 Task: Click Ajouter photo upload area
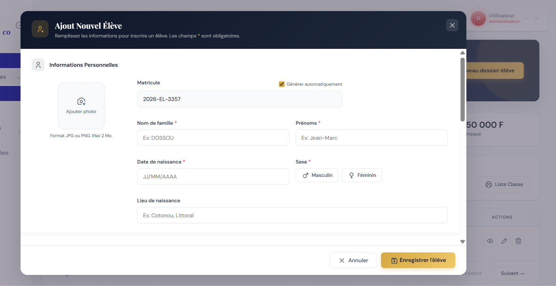81,106
